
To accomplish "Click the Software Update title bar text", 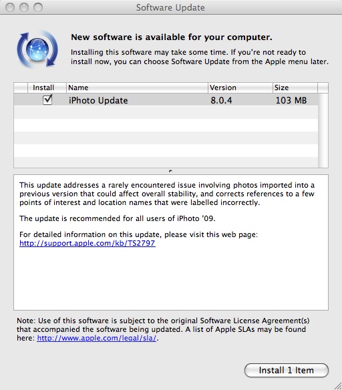I will pyautogui.click(x=170, y=8).
